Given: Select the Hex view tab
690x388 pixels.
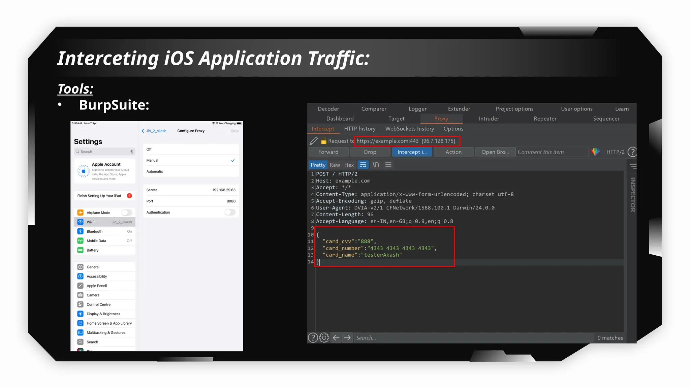Looking at the screenshot, I should pos(349,165).
